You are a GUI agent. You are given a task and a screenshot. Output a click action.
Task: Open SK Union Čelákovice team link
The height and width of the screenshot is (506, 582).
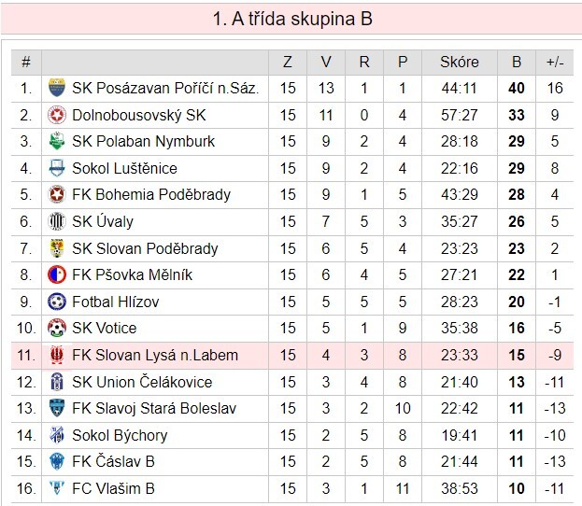[141, 382]
